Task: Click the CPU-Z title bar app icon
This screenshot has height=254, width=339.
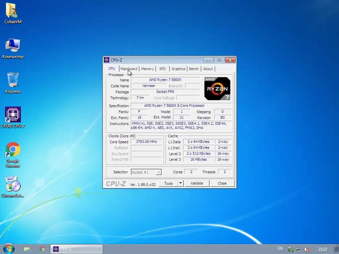Action: pos(107,60)
